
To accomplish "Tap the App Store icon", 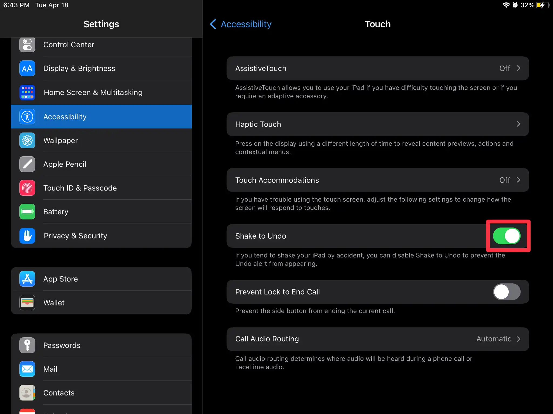I will click(27, 279).
